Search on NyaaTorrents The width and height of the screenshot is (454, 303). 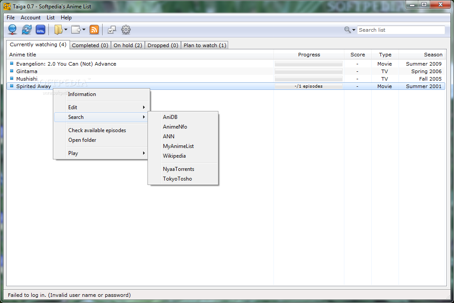183,169
